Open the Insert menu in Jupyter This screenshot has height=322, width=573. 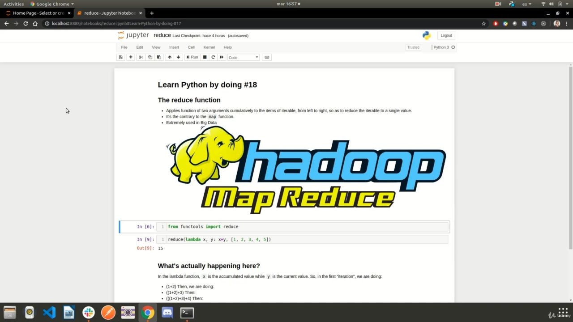pos(174,47)
